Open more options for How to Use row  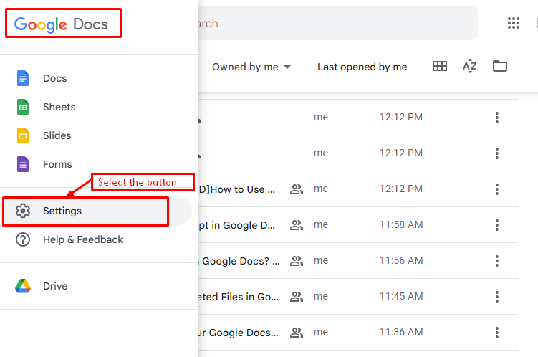[497, 189]
